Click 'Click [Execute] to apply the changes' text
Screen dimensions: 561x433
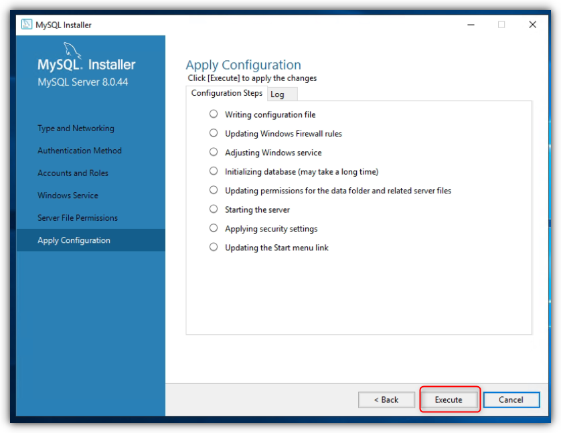252,78
